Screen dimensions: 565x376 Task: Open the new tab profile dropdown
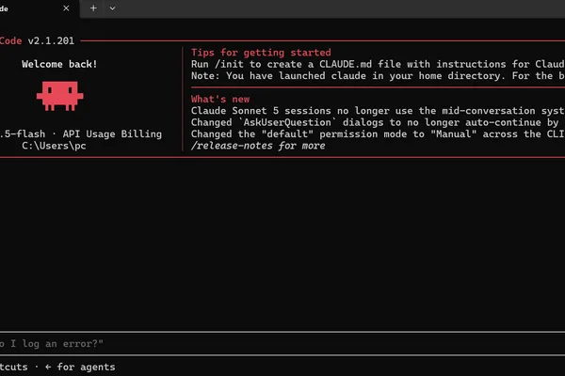click(112, 8)
